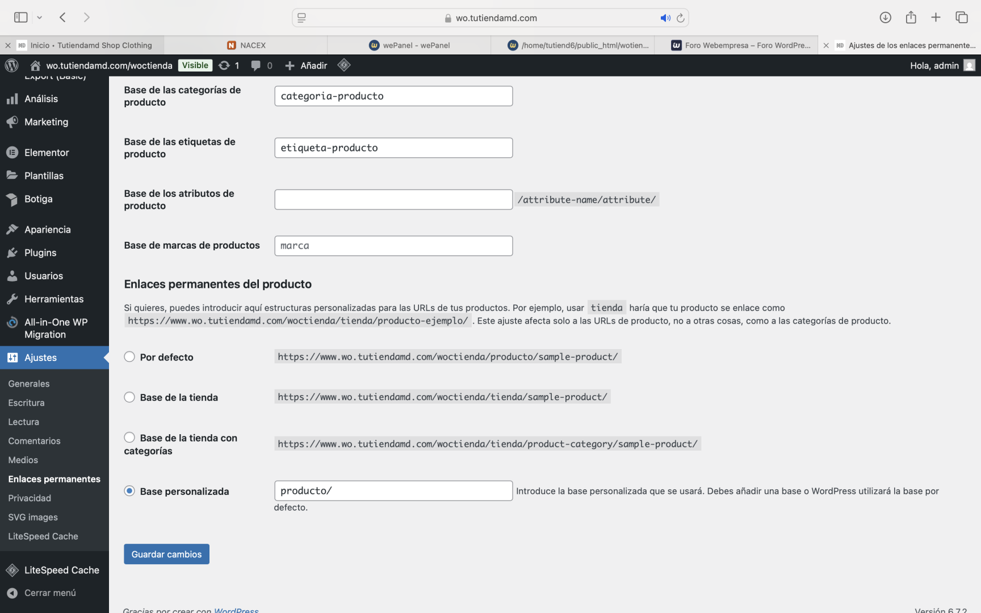Open the pending updates icon

coord(229,65)
